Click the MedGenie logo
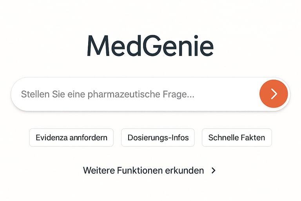 [x=150, y=46]
